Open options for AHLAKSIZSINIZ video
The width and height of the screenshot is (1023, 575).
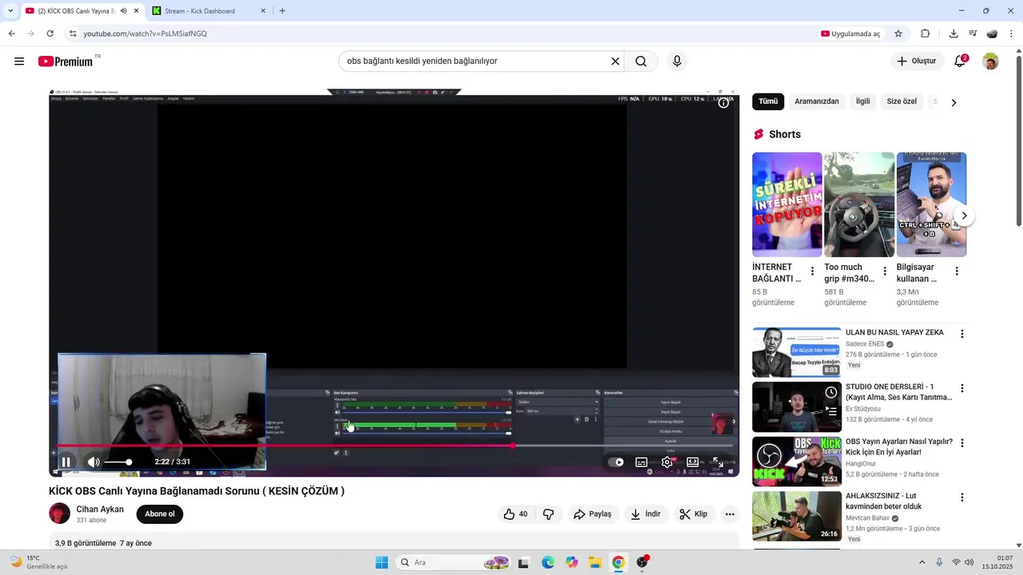click(962, 498)
